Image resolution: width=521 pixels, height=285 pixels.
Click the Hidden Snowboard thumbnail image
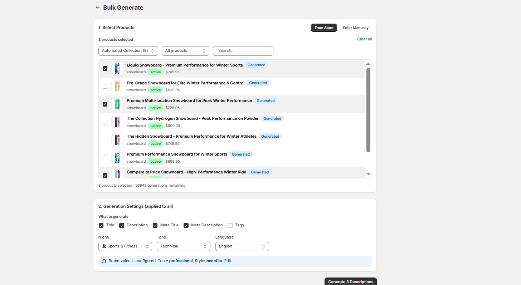(117, 140)
